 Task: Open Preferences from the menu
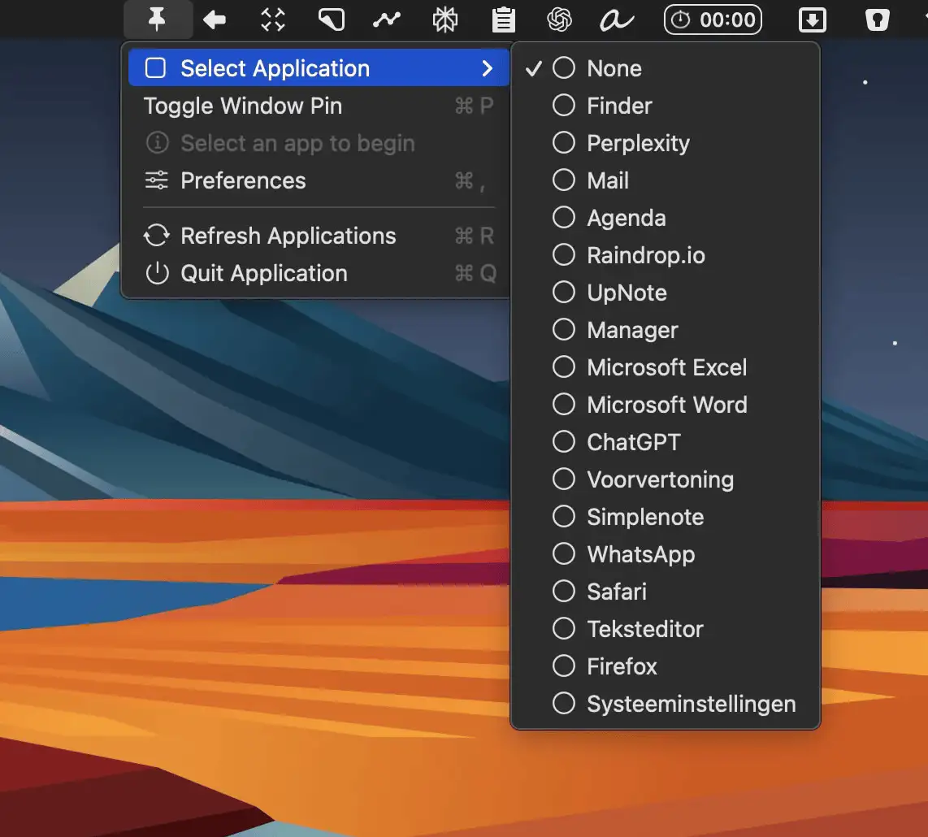coord(319,180)
